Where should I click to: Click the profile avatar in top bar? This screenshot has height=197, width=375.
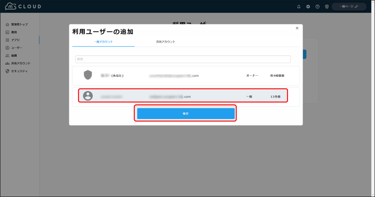[326, 6]
